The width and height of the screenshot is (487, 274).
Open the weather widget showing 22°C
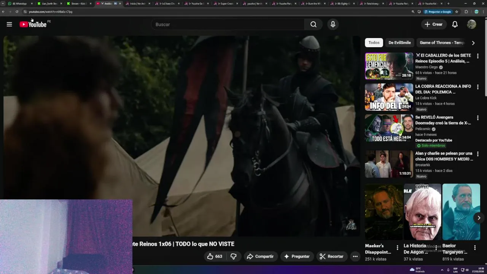coord(417,270)
